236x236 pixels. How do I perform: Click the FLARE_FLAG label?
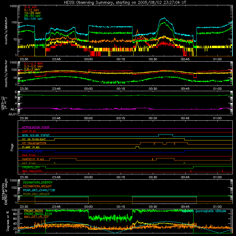click(x=31, y=147)
